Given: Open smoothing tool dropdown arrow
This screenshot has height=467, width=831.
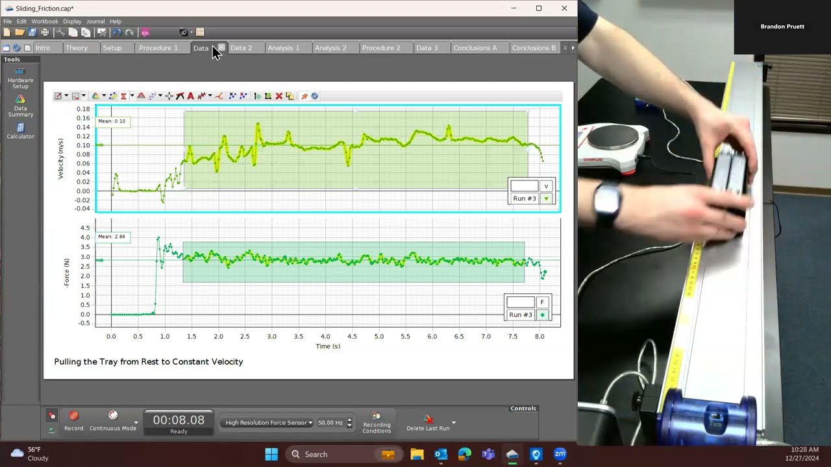Looking at the screenshot, I should pyautogui.click(x=210, y=96).
